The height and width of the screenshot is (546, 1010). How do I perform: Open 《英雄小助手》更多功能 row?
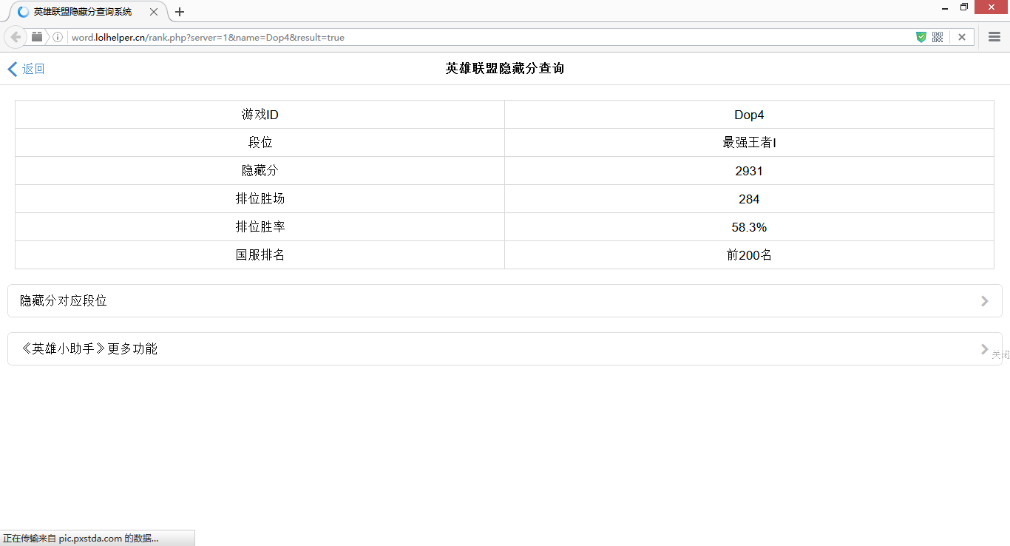[505, 348]
